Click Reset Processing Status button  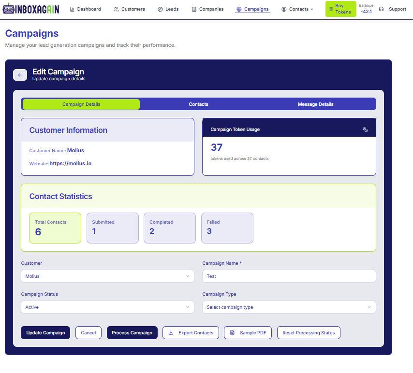click(x=309, y=333)
